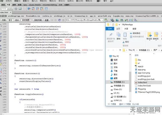Viewport: 162px width, 115px height.
Task: Switch to Spry insert tab
Action: coord(25,5)
